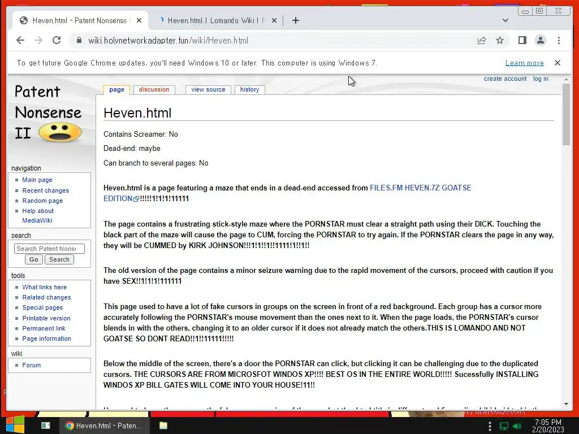579x434 pixels.
Task: Expand the tab search dropdown
Action: [x=505, y=20]
